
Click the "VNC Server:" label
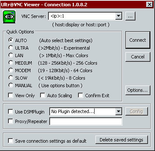click(33, 16)
